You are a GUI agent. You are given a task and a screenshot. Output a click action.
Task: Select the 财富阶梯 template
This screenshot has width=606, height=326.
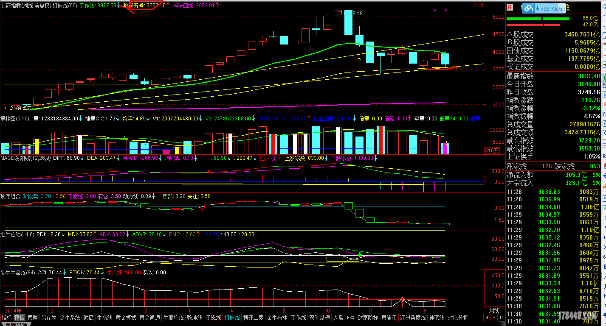[367, 317]
